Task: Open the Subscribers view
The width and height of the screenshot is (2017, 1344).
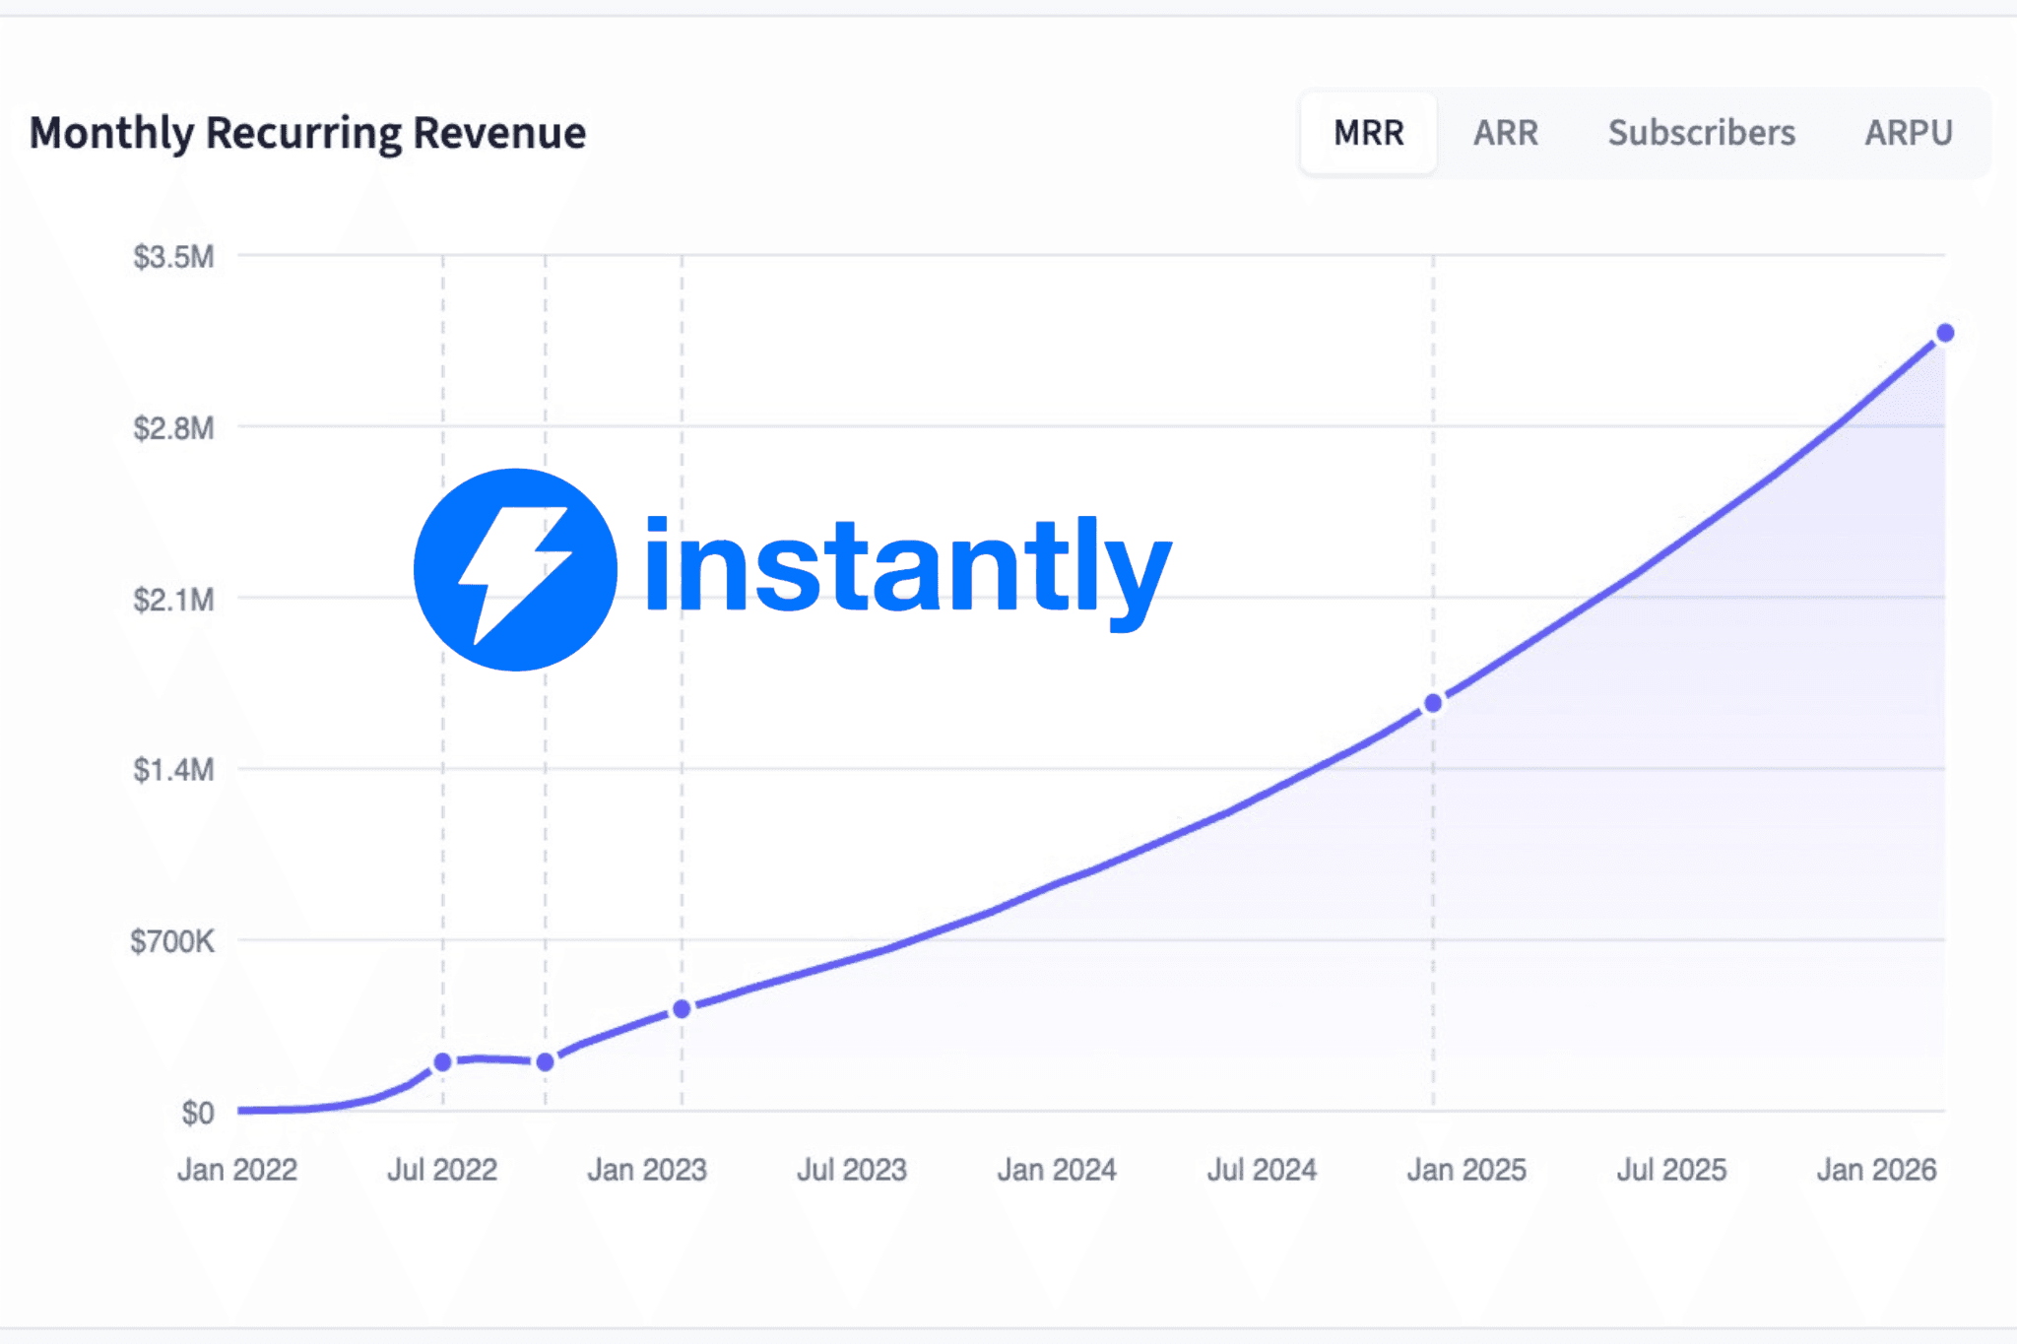Action: click(x=1701, y=133)
